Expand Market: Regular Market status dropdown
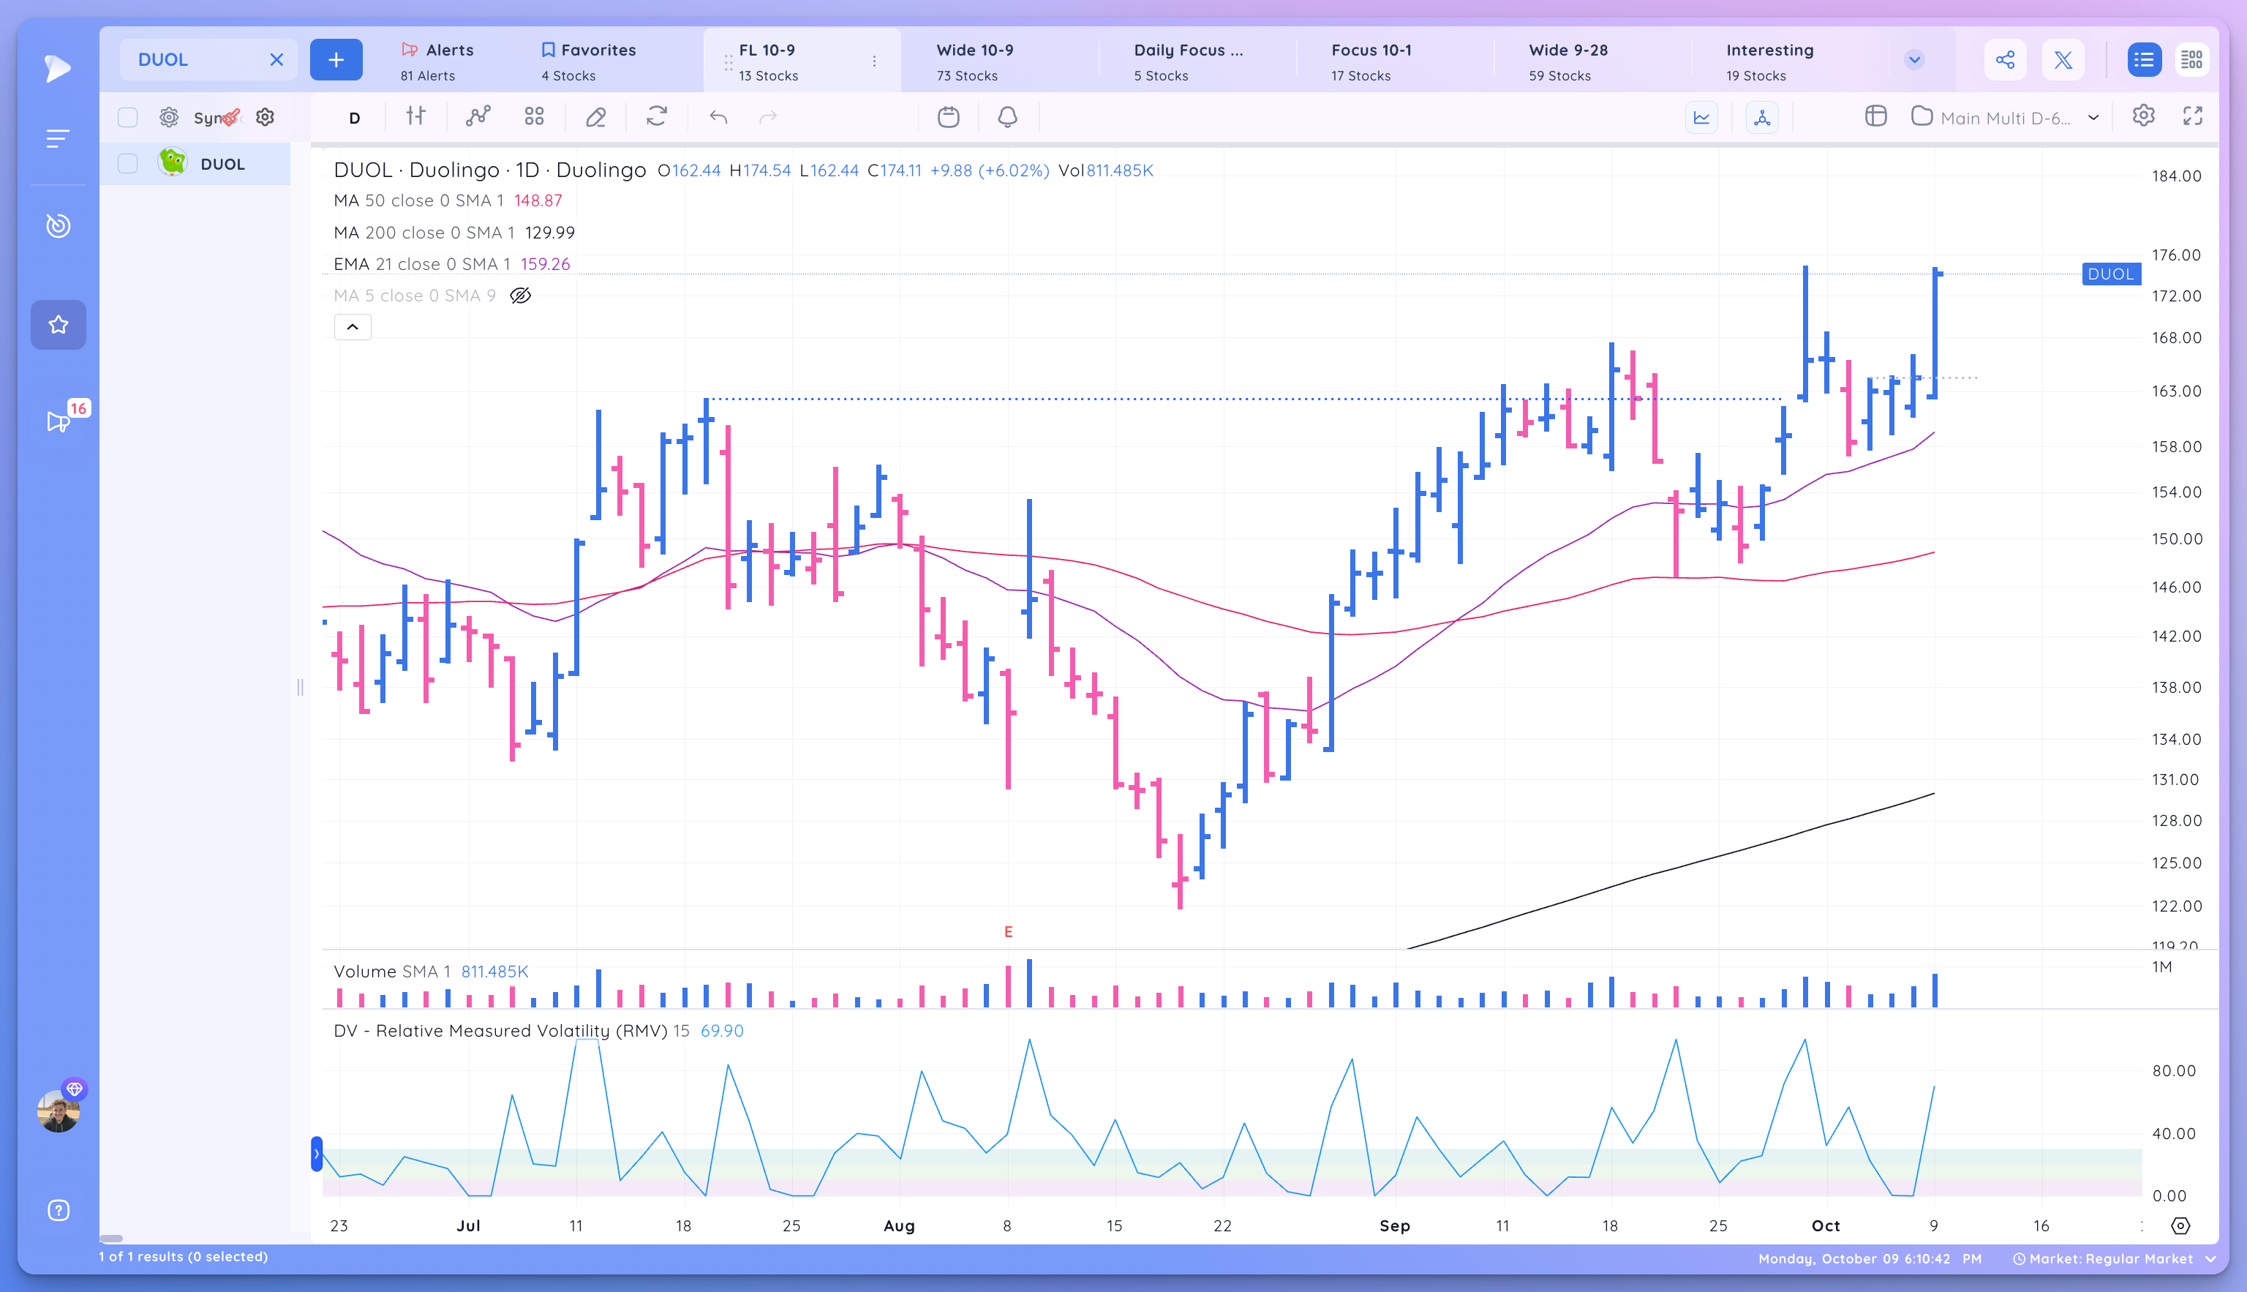 [2115, 1258]
